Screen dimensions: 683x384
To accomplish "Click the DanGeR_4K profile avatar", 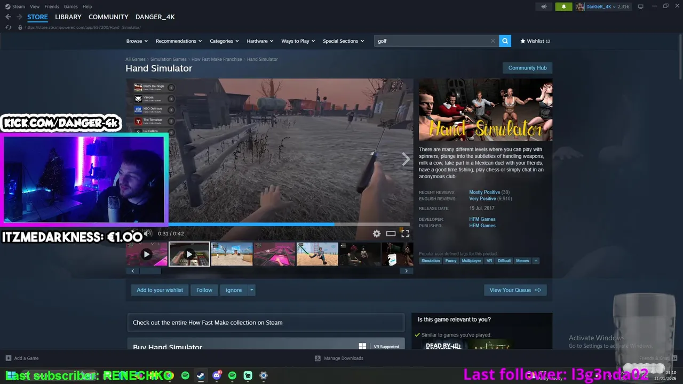I will coord(580,6).
